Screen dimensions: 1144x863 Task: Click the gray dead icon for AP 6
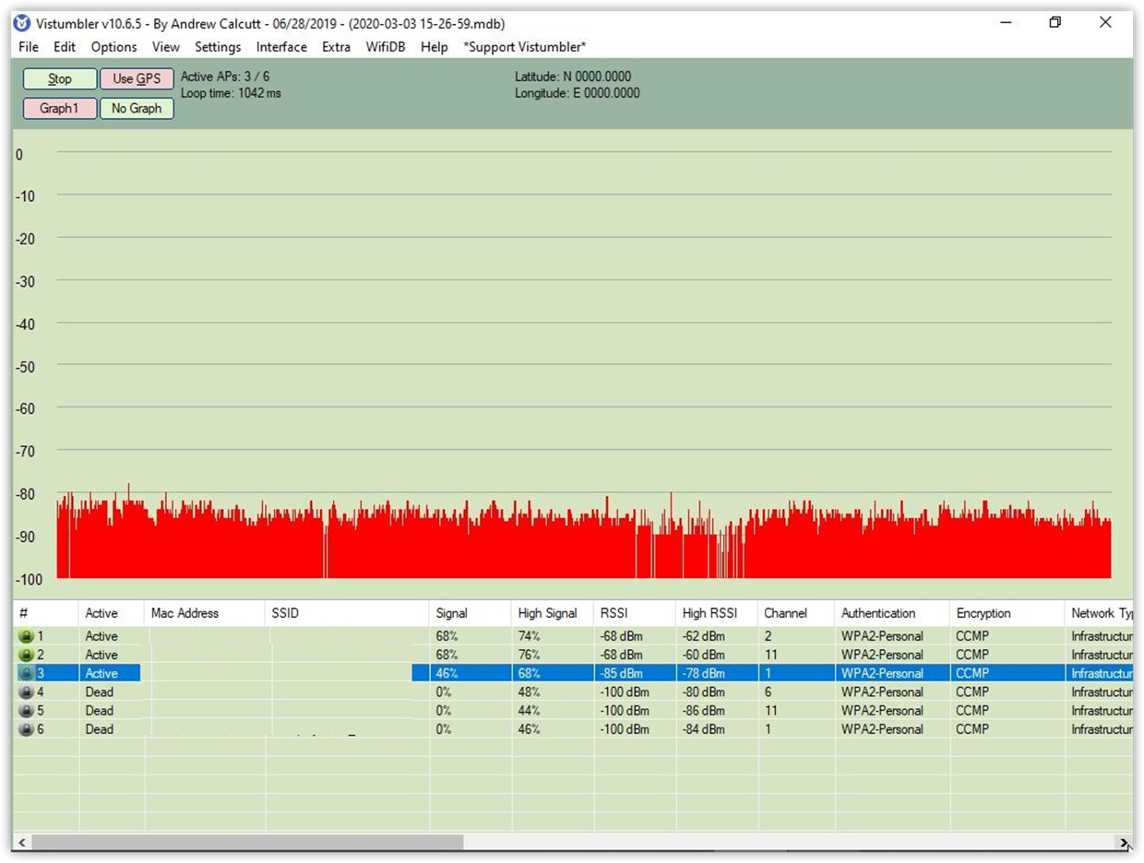click(x=26, y=729)
